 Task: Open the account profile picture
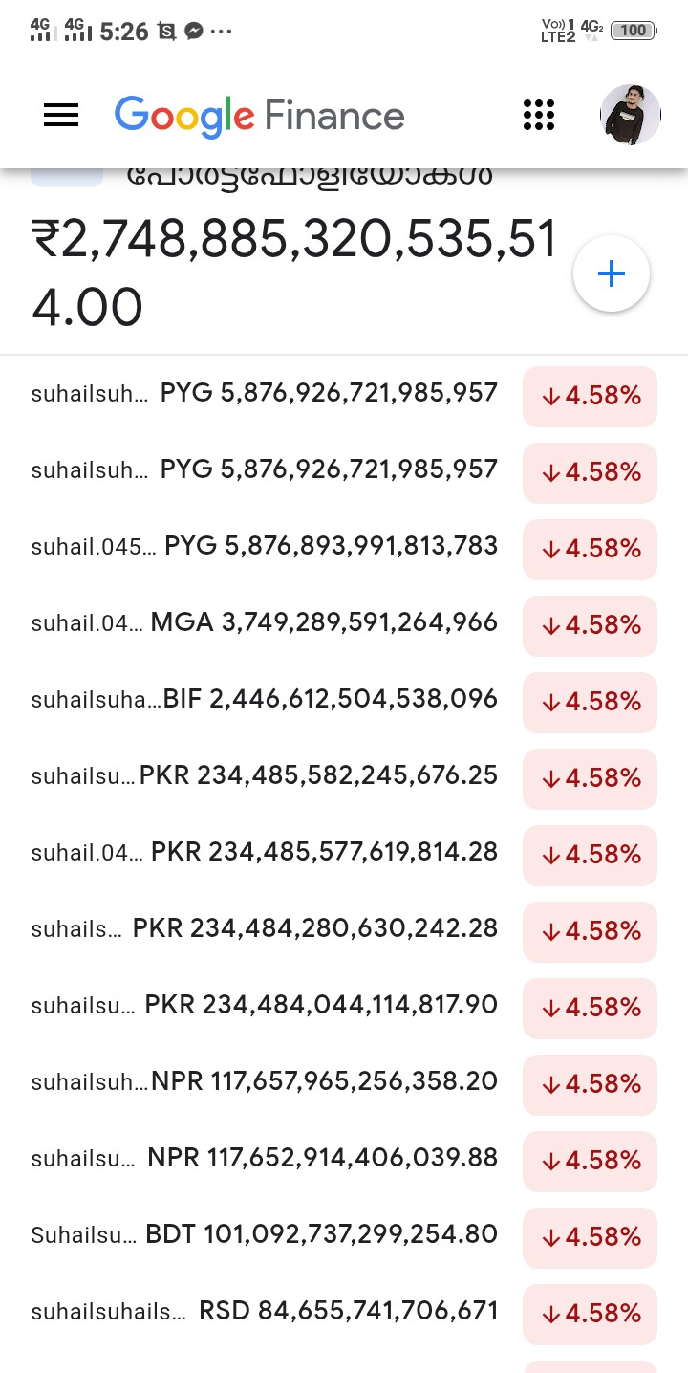[631, 116]
